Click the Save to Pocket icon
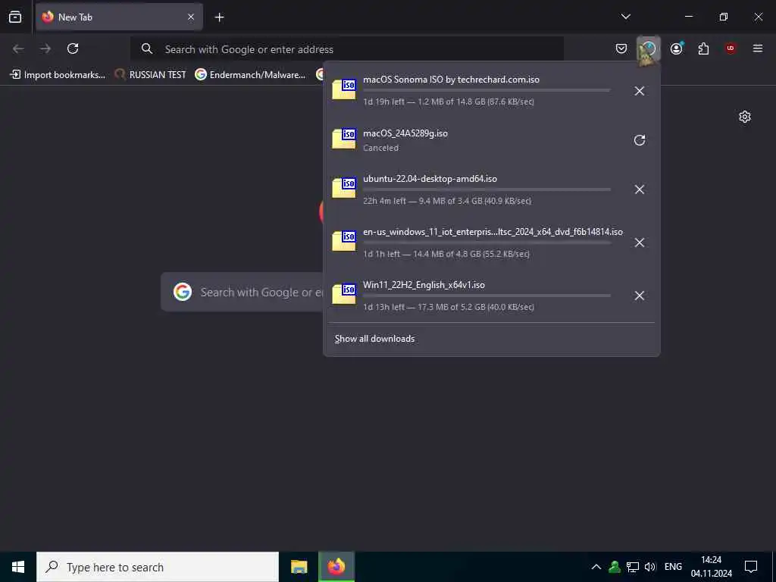This screenshot has height=582, width=776. 621,48
